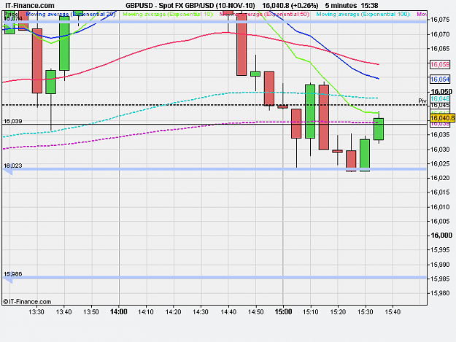Click the 16,000 price axis label

coord(441,236)
